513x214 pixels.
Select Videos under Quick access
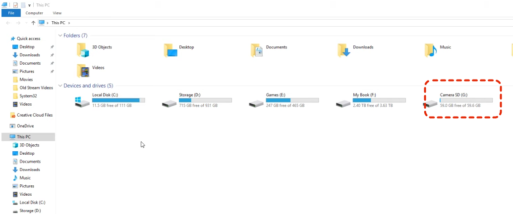point(25,104)
